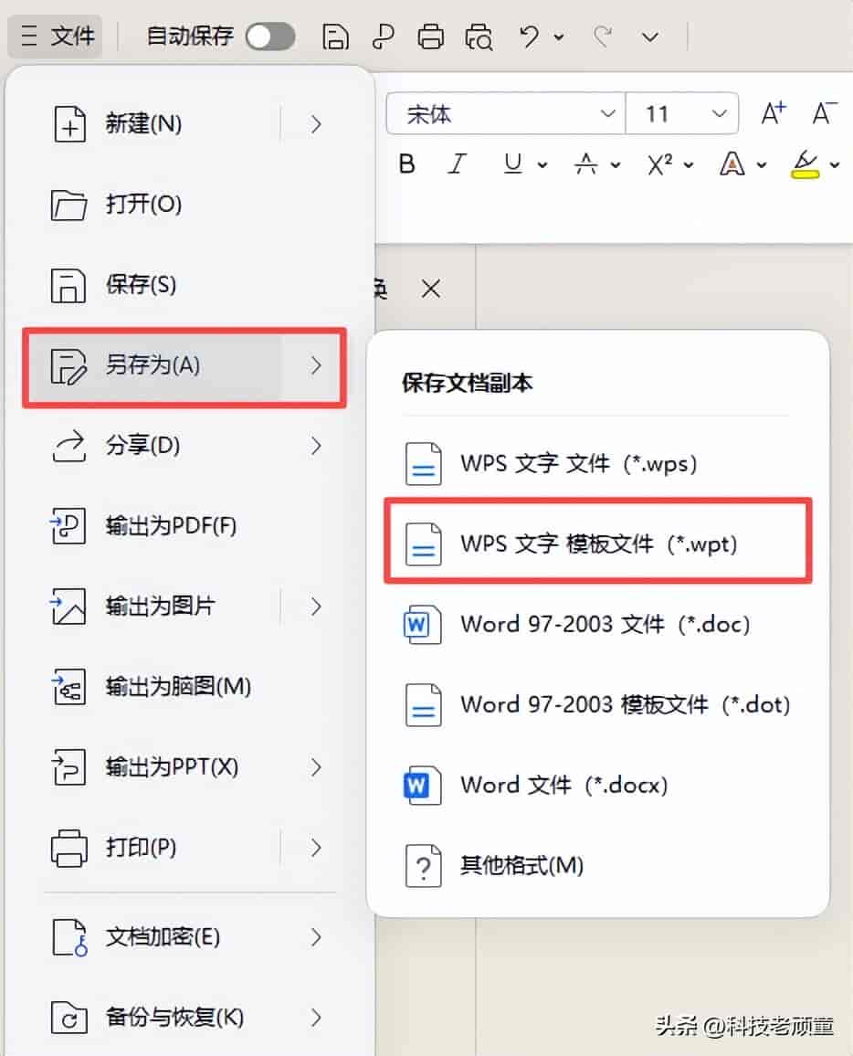Click the undo arrow icon

[529, 37]
